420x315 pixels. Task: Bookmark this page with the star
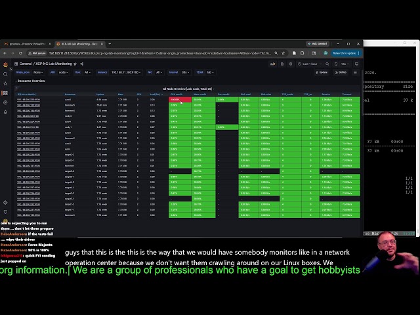pyautogui.click(x=283, y=53)
